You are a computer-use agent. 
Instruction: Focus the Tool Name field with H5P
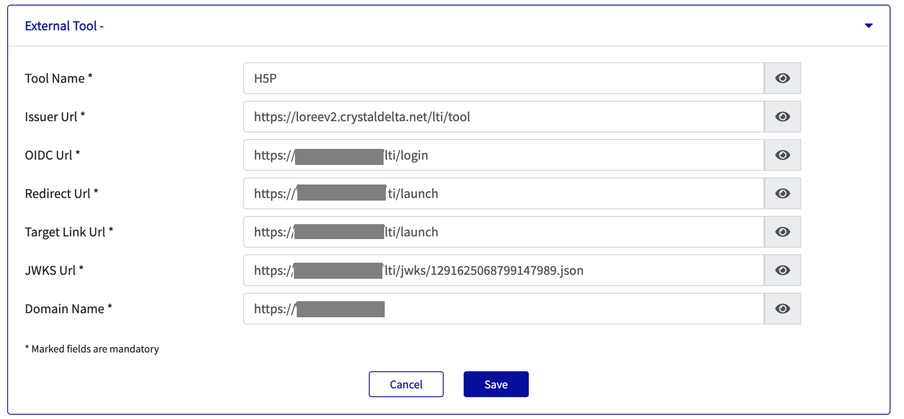coord(503,78)
